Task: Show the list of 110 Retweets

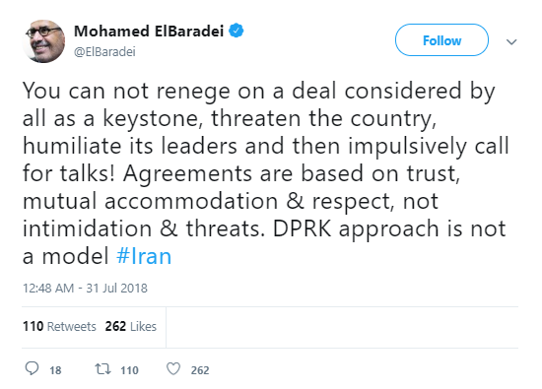Action: click(59, 326)
